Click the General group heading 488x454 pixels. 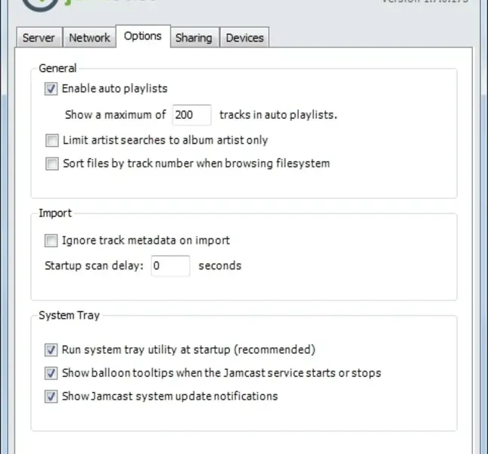click(58, 68)
